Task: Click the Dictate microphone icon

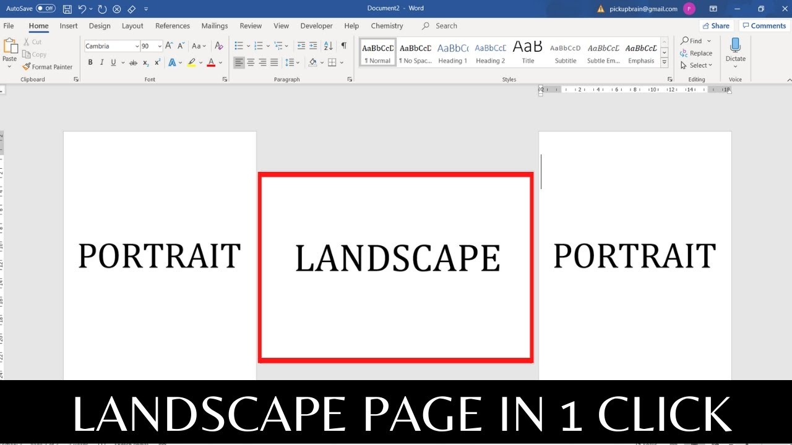Action: click(x=735, y=46)
